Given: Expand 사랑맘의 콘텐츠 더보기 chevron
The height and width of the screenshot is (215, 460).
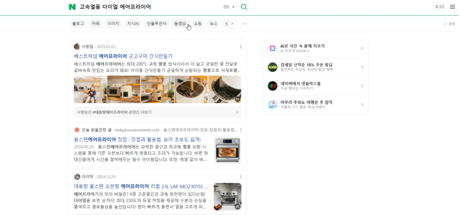Looking at the screenshot, I should [237, 112].
